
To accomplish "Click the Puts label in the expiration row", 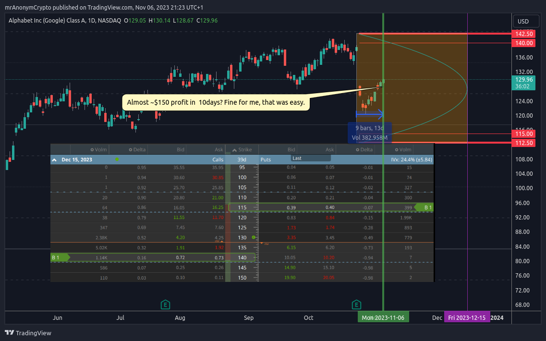I will pos(266,159).
